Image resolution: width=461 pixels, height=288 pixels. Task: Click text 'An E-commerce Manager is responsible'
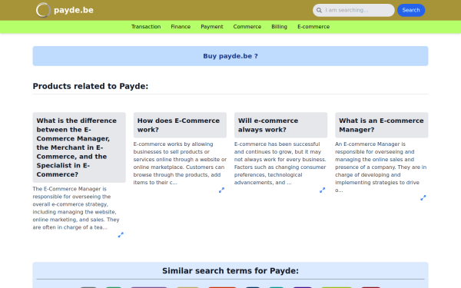point(382,167)
